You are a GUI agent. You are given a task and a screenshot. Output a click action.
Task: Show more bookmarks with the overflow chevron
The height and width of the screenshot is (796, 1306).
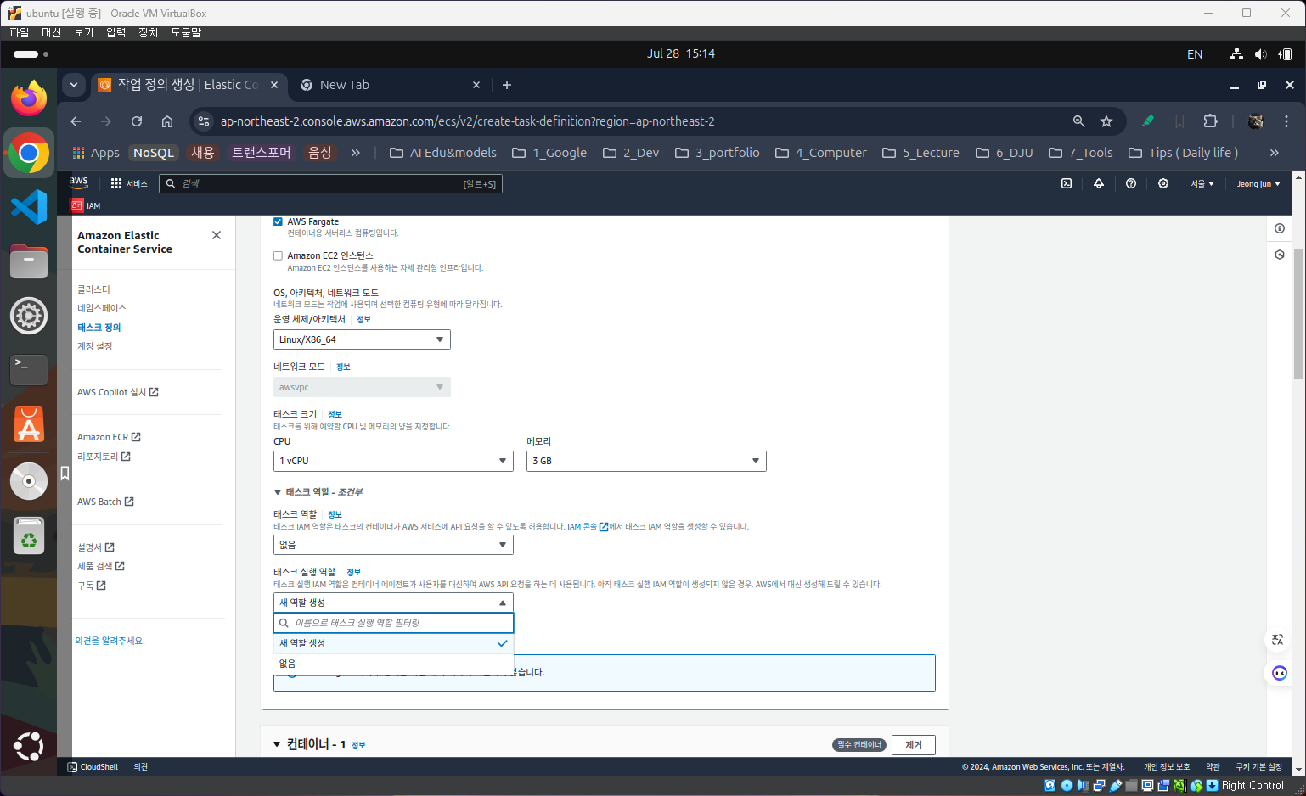pyautogui.click(x=1274, y=153)
